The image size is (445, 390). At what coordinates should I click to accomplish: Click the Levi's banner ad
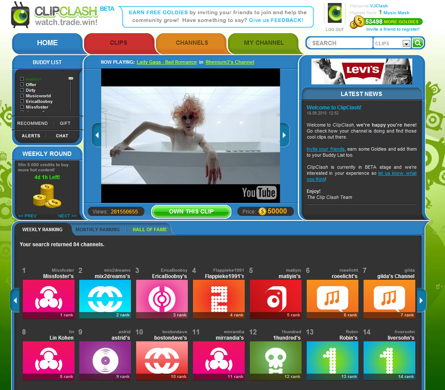click(x=361, y=71)
